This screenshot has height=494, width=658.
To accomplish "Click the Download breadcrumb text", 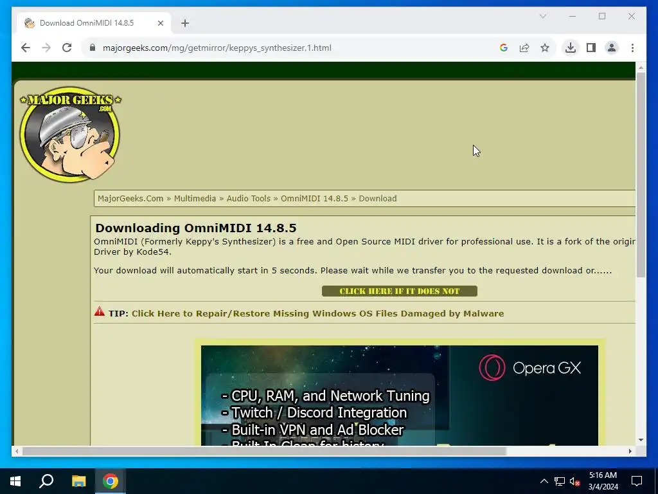I will (378, 199).
